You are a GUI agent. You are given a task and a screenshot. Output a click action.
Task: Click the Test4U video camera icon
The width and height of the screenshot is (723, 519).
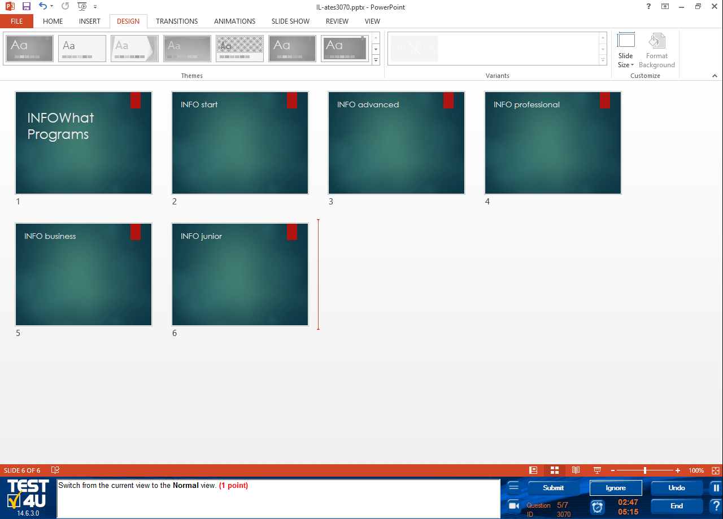coord(513,505)
